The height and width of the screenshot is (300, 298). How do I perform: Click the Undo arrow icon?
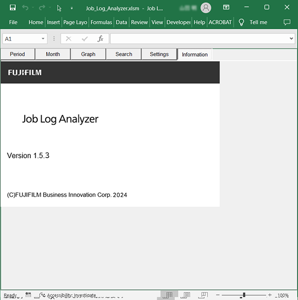click(25, 7)
